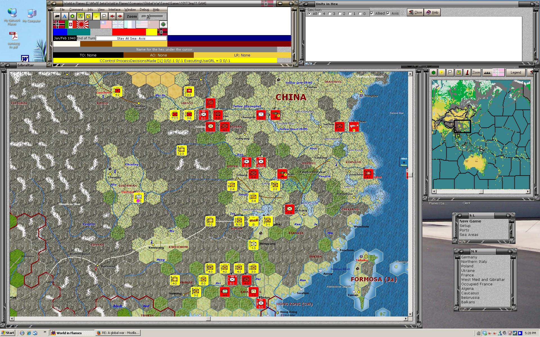The width and height of the screenshot is (540, 337).
Task: Click the white flag toolbar icon
Action: pos(104,16)
